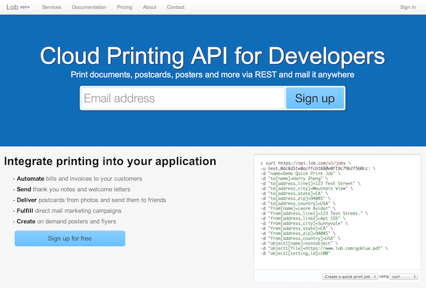Focus the Email address input field
Image resolution: width=426 pixels, height=288 pixels.
[182, 98]
